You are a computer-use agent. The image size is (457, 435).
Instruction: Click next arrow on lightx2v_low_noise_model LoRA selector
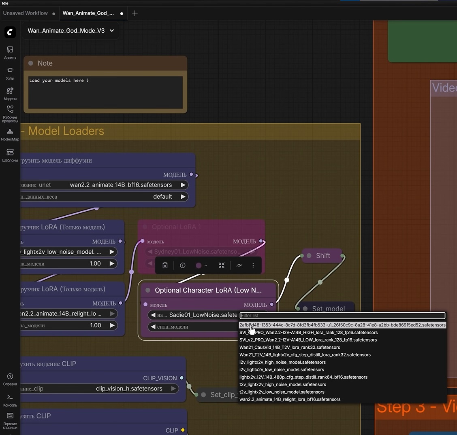coord(112,252)
